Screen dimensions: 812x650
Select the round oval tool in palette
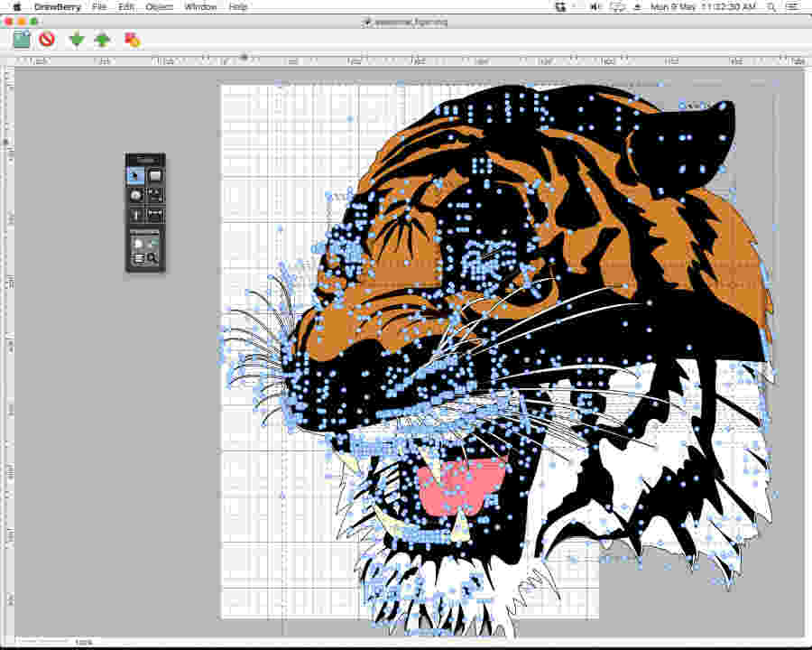click(x=135, y=195)
